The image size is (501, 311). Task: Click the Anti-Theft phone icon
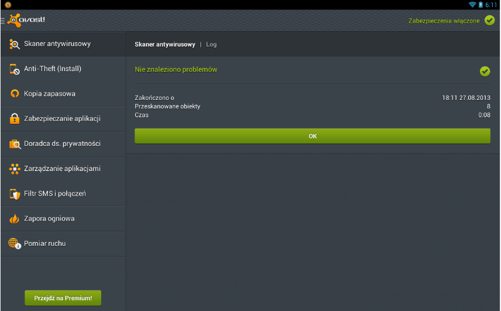(x=14, y=69)
